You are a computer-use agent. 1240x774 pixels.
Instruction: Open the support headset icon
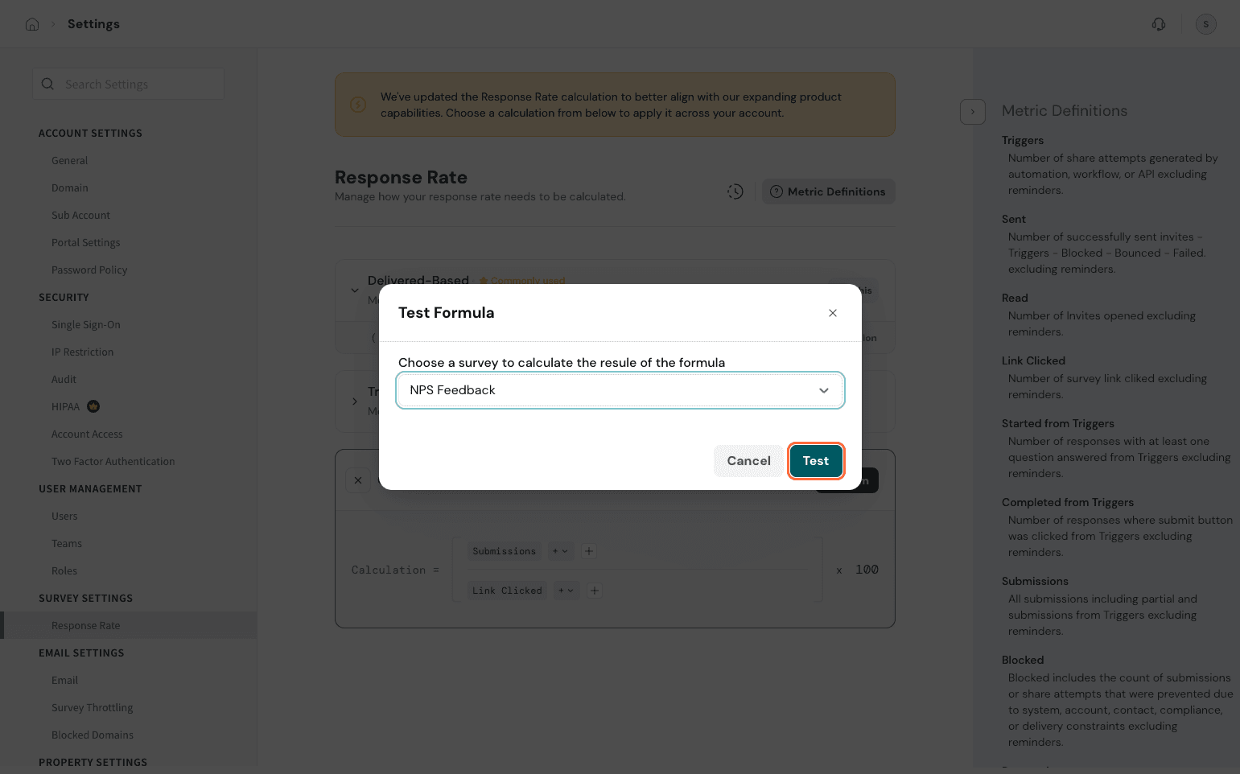click(x=1159, y=24)
